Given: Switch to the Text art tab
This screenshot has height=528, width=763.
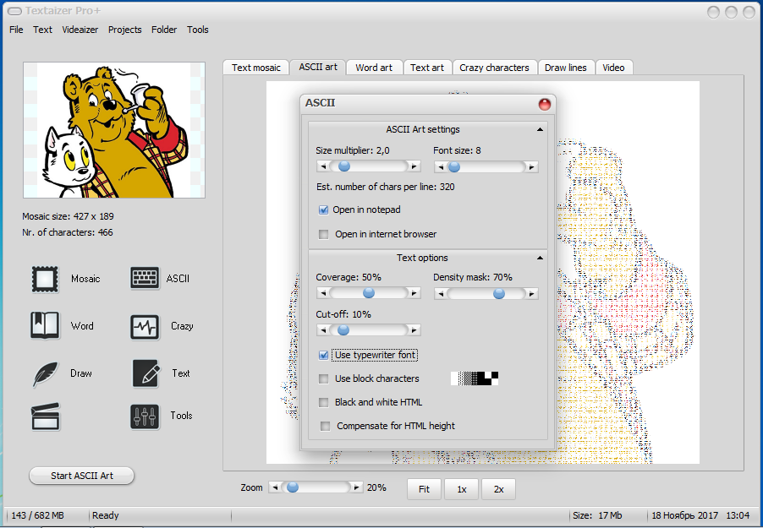Looking at the screenshot, I should coord(426,68).
